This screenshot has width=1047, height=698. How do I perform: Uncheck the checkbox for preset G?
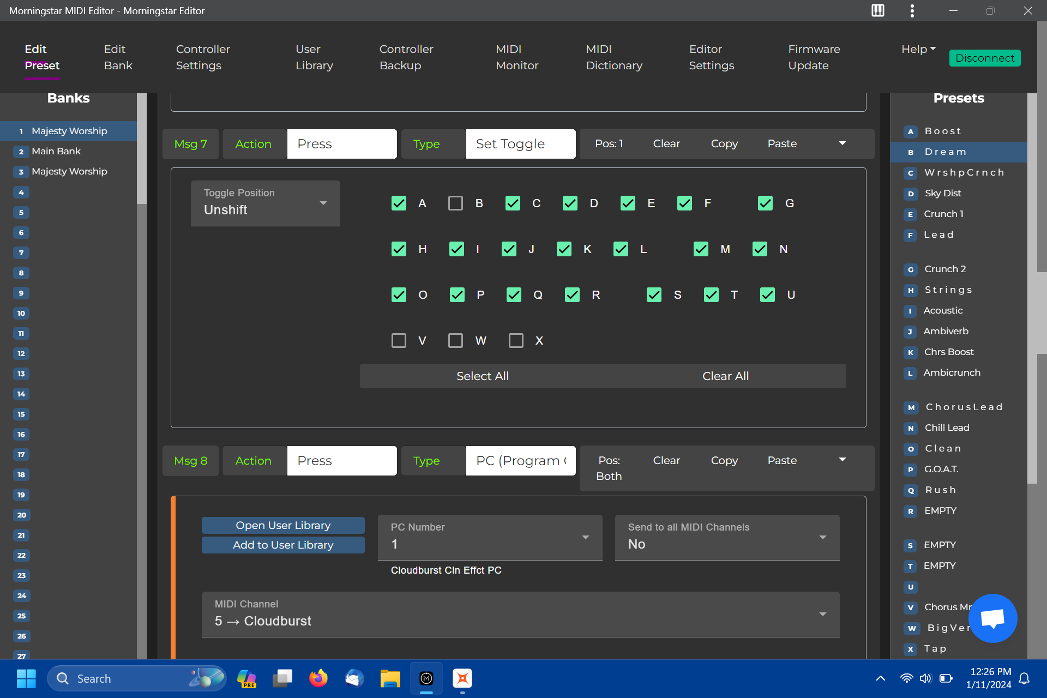click(x=765, y=203)
